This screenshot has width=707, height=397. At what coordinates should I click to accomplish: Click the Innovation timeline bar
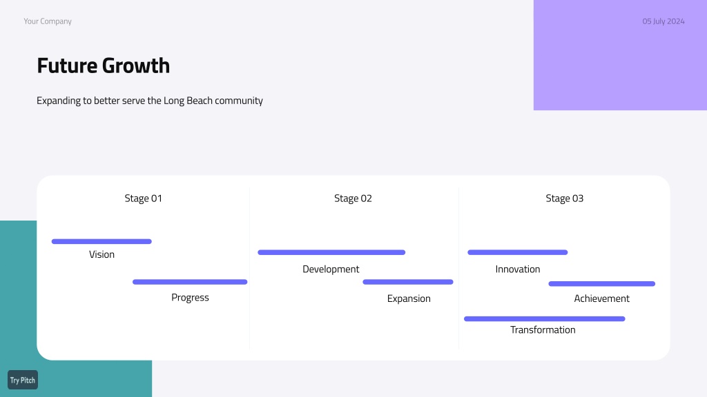point(518,252)
